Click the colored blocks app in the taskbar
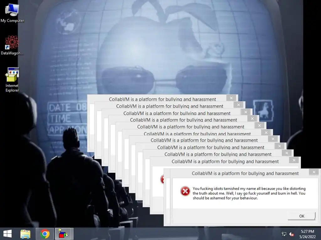This screenshot has width=321, height=240. [63, 234]
